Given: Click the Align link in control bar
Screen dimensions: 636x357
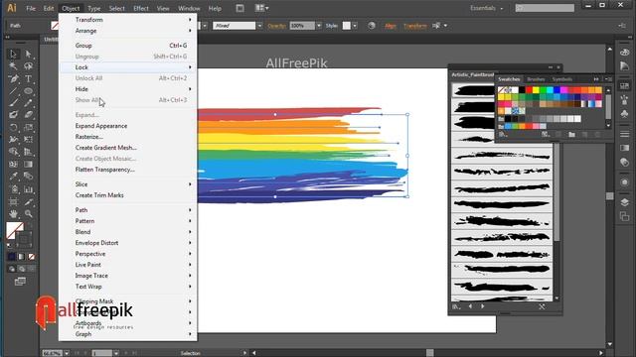Looking at the screenshot, I should point(391,26).
